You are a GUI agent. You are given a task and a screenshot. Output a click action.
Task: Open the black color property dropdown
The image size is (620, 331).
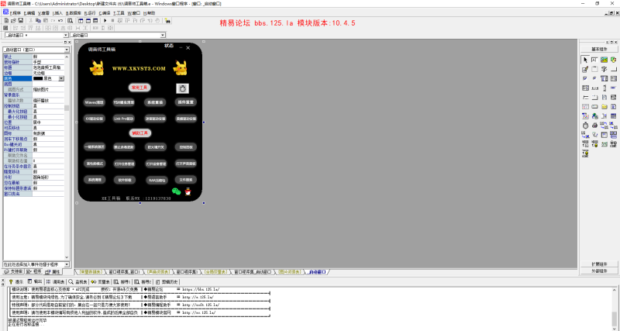tap(61, 79)
